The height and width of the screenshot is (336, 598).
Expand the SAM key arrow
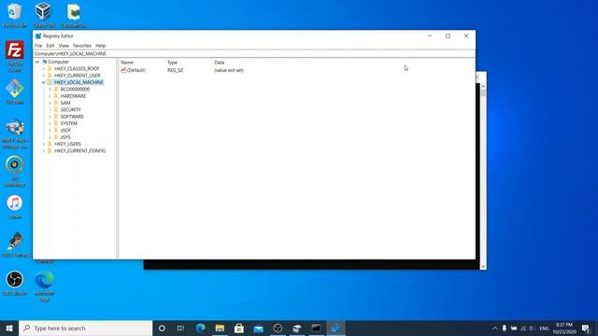point(50,103)
